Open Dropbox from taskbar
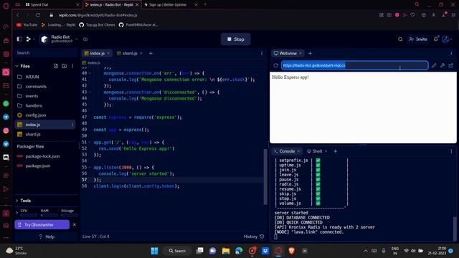This screenshot has height=258, width=459. click(x=265, y=251)
